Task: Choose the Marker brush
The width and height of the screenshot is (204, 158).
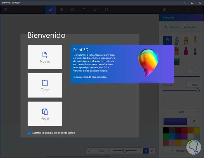Action: 167,40
